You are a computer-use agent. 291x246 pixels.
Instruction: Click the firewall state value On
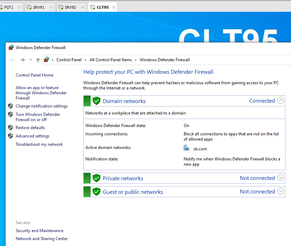(x=186, y=125)
